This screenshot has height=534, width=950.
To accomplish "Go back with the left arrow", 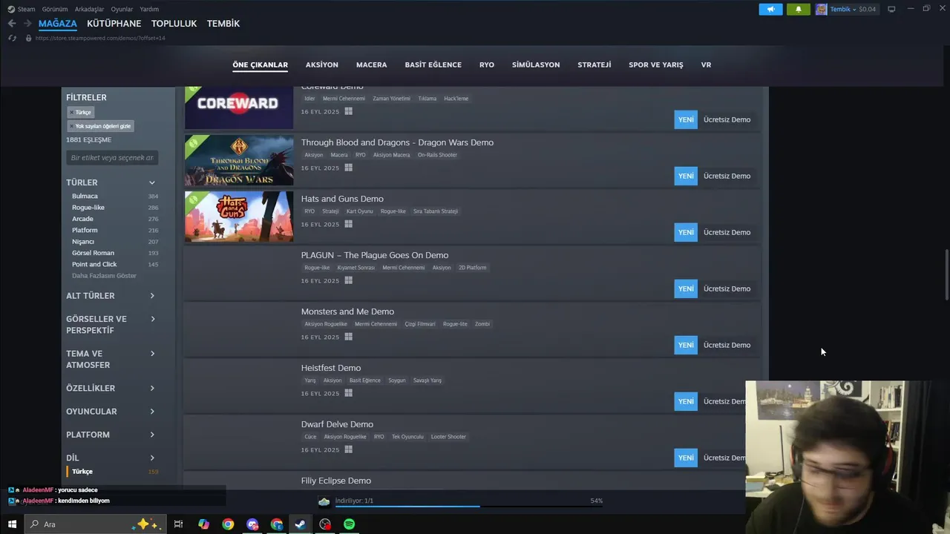I will [11, 24].
